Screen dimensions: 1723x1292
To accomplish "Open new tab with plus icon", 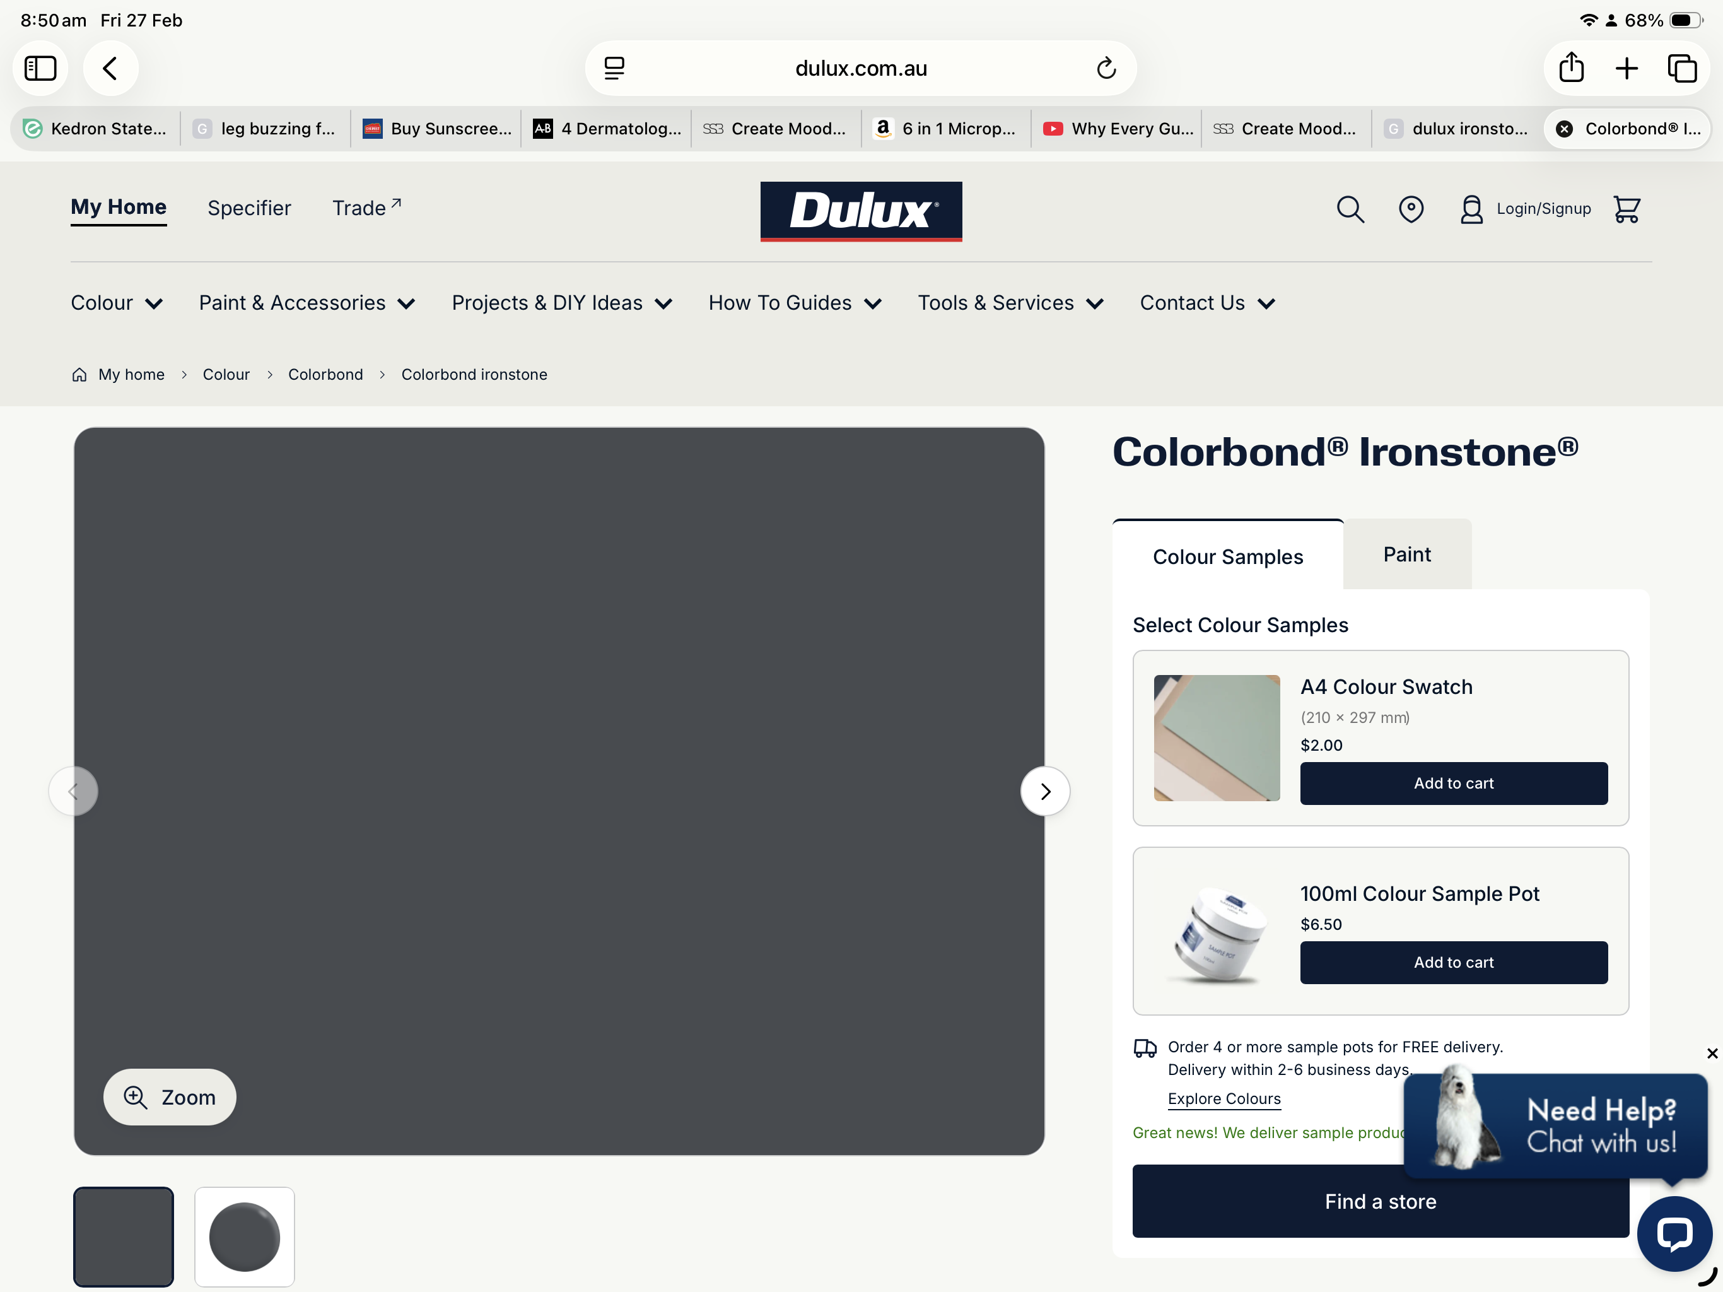I will (1627, 68).
